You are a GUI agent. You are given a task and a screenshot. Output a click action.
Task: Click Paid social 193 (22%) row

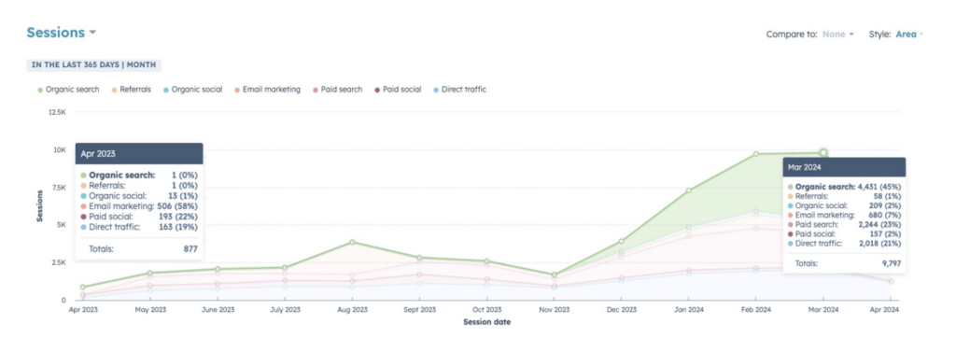[139, 217]
